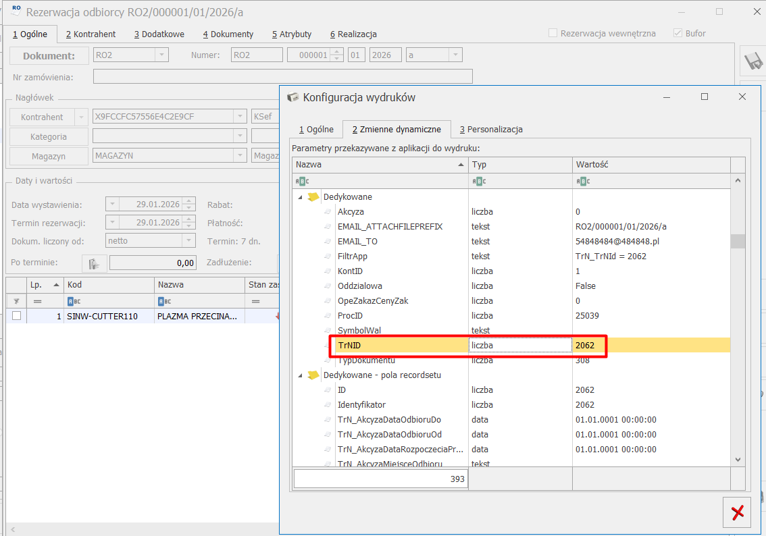Click the save floppy disk icon
This screenshot has height=536, width=766.
pos(752,62)
